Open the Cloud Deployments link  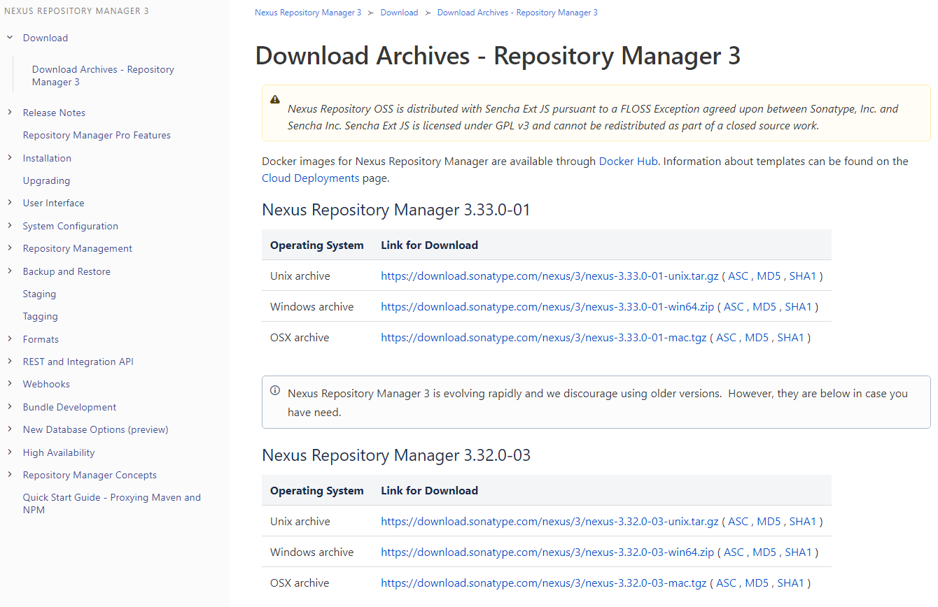(310, 178)
